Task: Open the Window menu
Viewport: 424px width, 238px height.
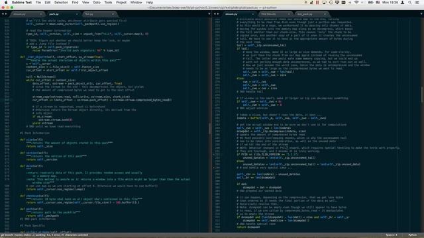Action: [136, 3]
